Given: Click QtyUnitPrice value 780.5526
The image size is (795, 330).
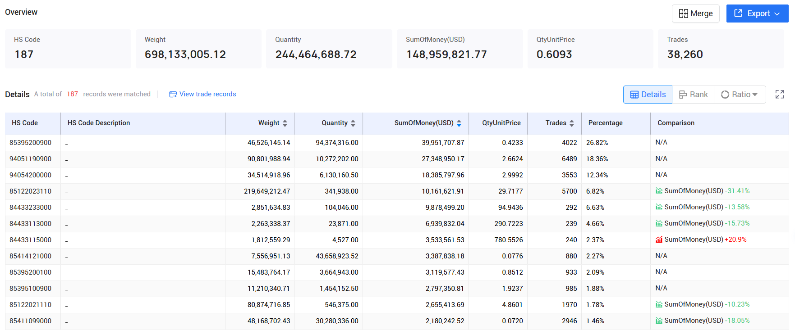Looking at the screenshot, I should [509, 240].
